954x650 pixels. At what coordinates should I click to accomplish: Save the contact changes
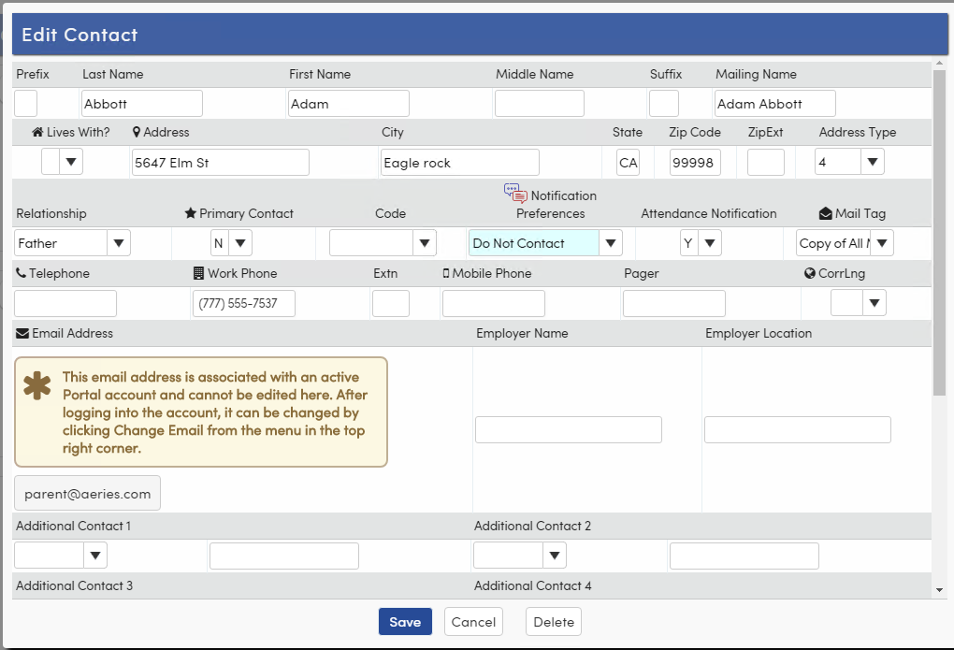404,621
